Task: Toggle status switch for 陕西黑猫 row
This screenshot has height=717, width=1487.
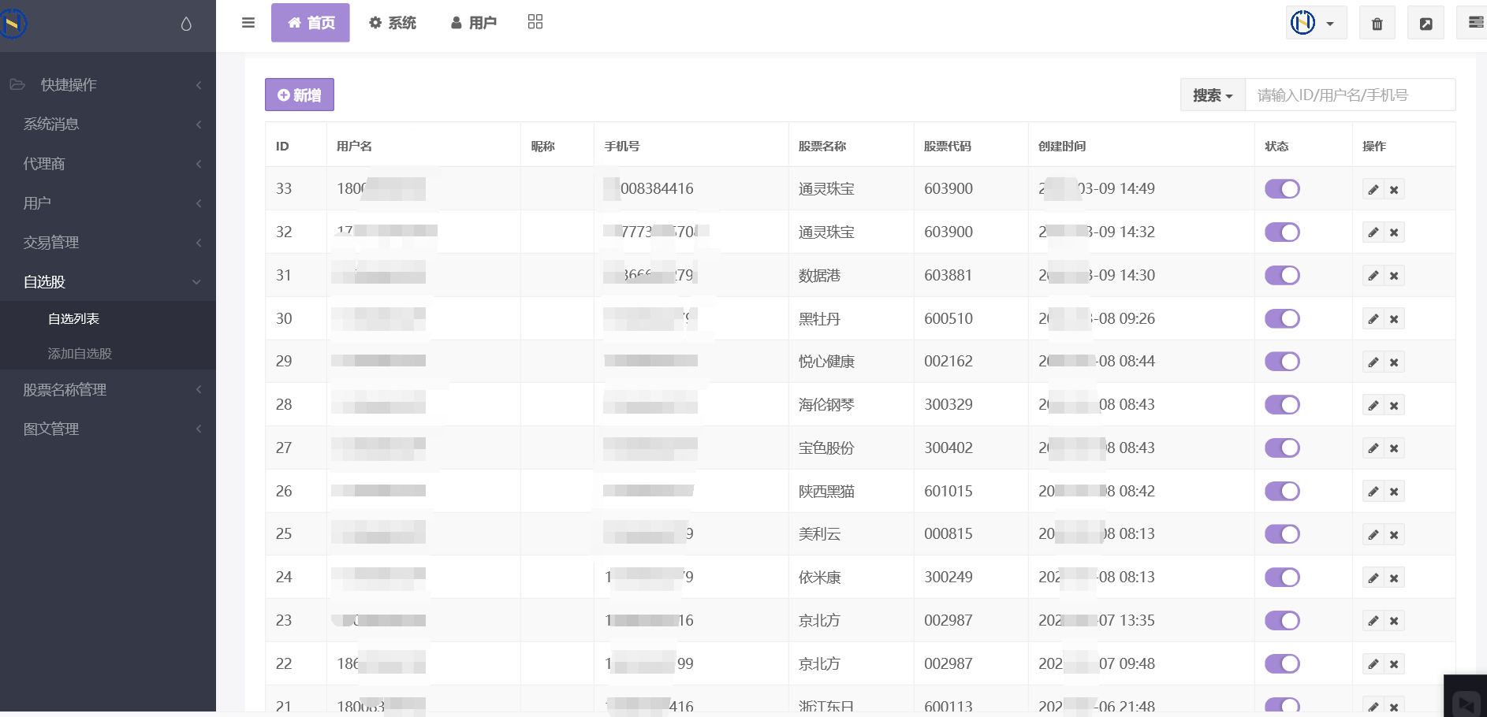Action: pyautogui.click(x=1282, y=492)
